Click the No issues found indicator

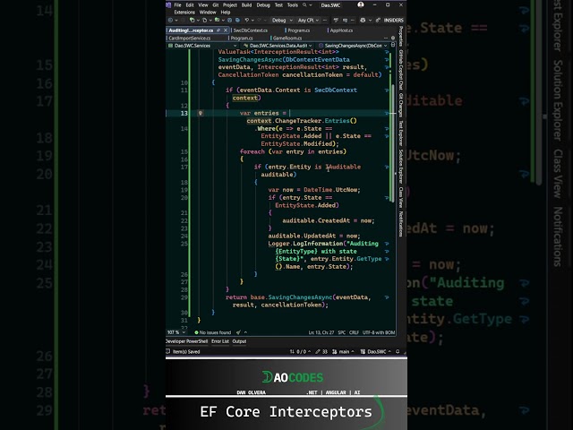213,332
